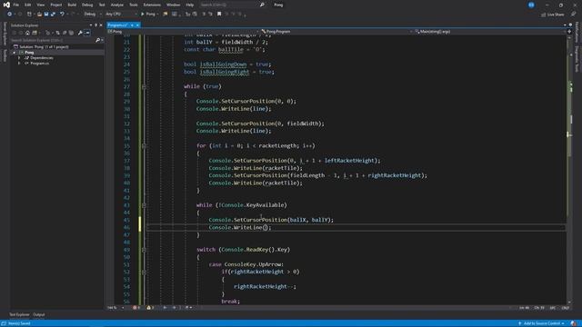Image resolution: width=582 pixels, height=327 pixels.
Task: Expand the Program.cs tree node
Action: tap(19, 64)
